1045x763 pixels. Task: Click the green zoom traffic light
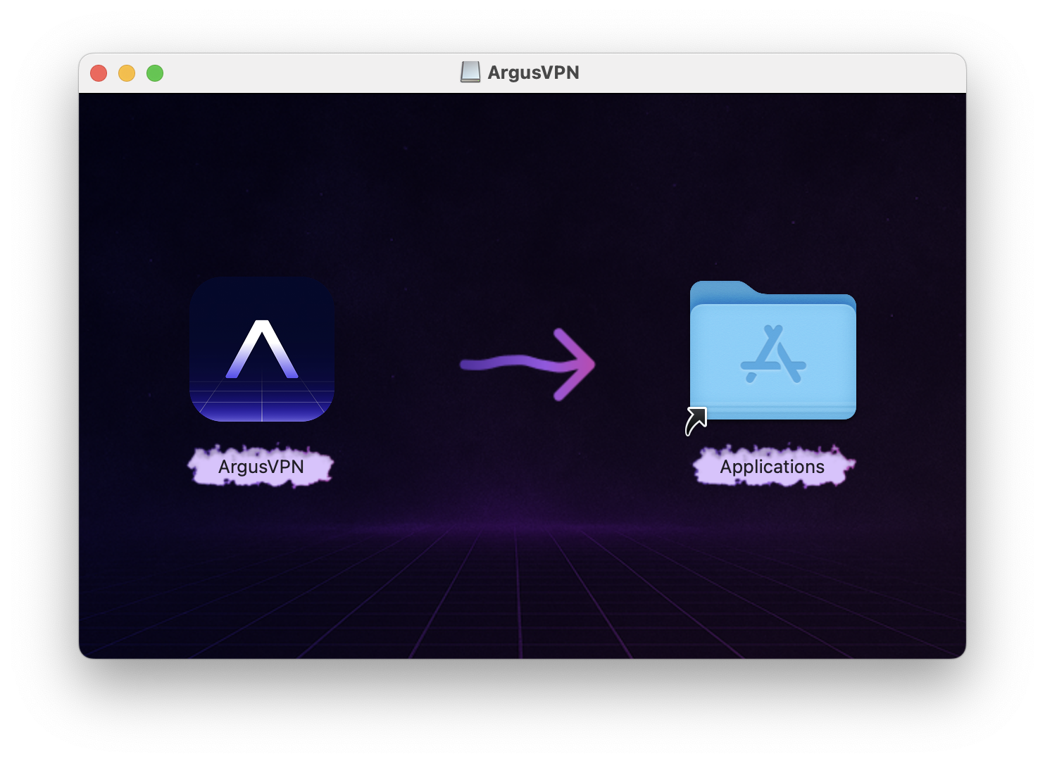[155, 72]
